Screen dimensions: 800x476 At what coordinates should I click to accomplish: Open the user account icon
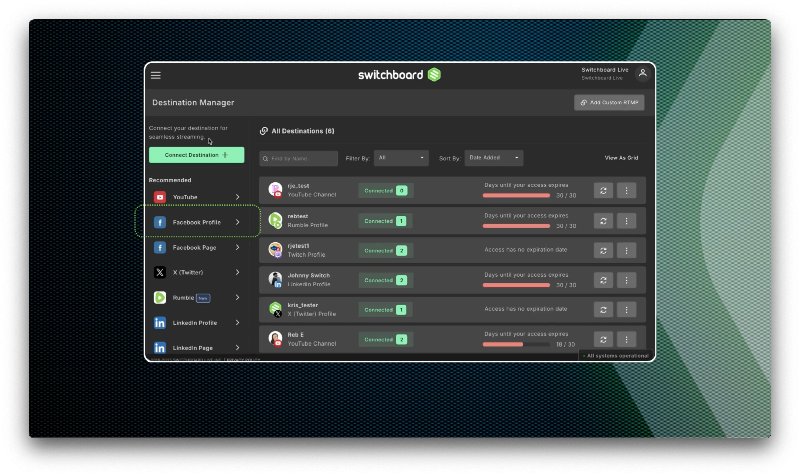coord(642,73)
